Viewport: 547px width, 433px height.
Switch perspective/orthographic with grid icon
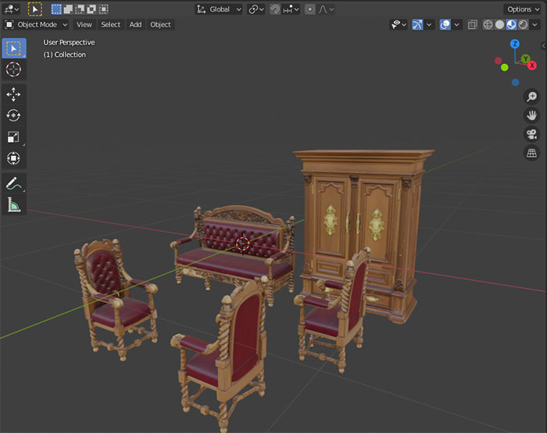(x=531, y=153)
